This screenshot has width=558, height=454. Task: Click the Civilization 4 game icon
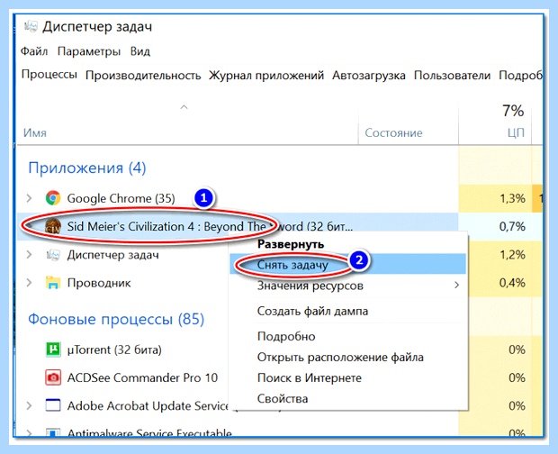tap(53, 226)
